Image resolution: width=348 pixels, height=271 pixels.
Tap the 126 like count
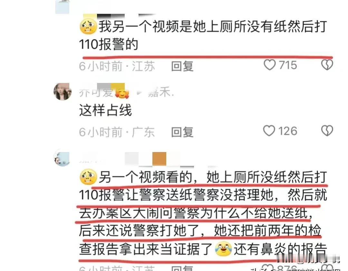pos(288,131)
